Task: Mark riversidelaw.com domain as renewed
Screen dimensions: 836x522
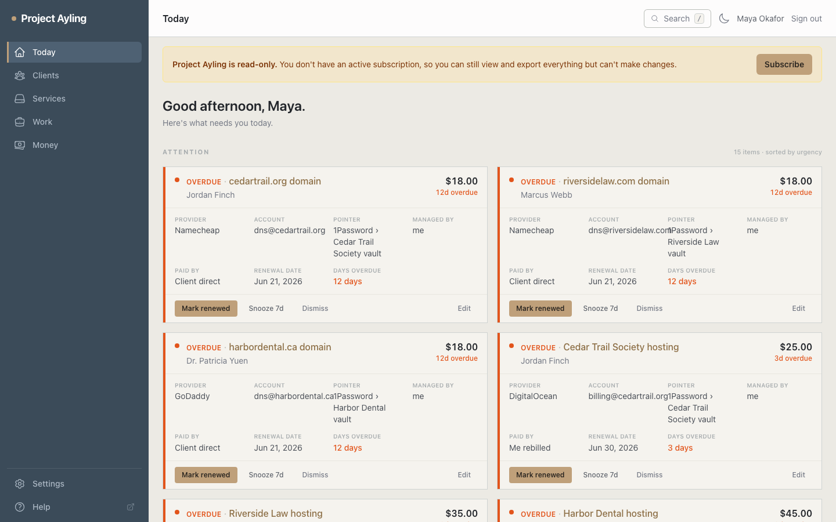Action: pyautogui.click(x=540, y=309)
